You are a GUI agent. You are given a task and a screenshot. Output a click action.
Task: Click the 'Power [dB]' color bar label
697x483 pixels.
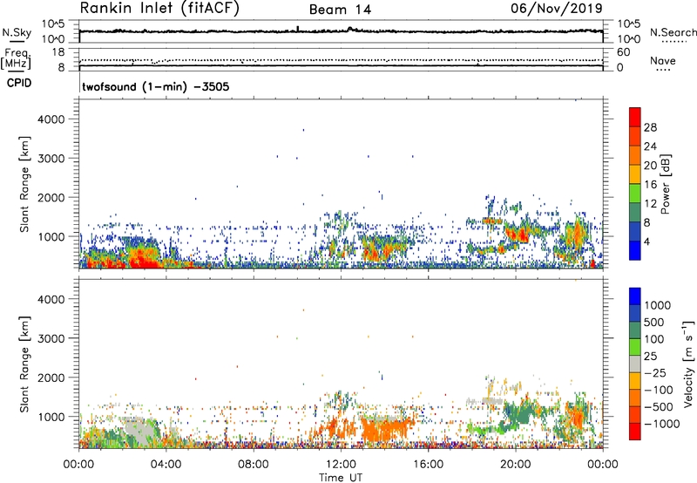[x=665, y=184]
